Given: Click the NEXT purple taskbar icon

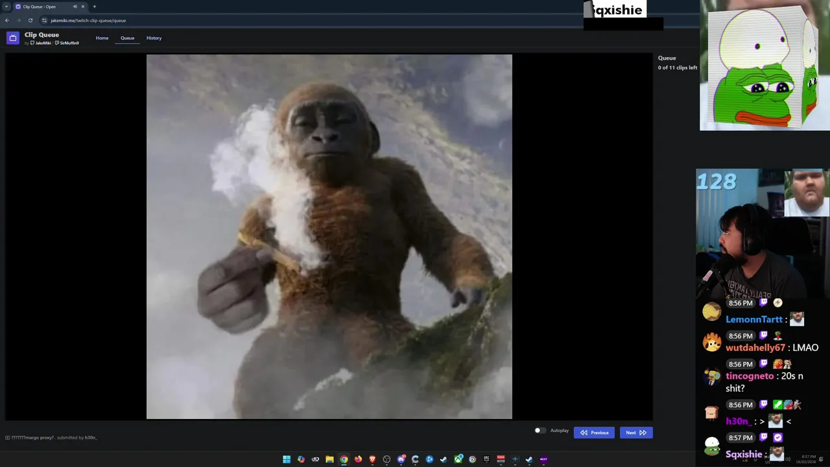Looking at the screenshot, I should tap(543, 459).
